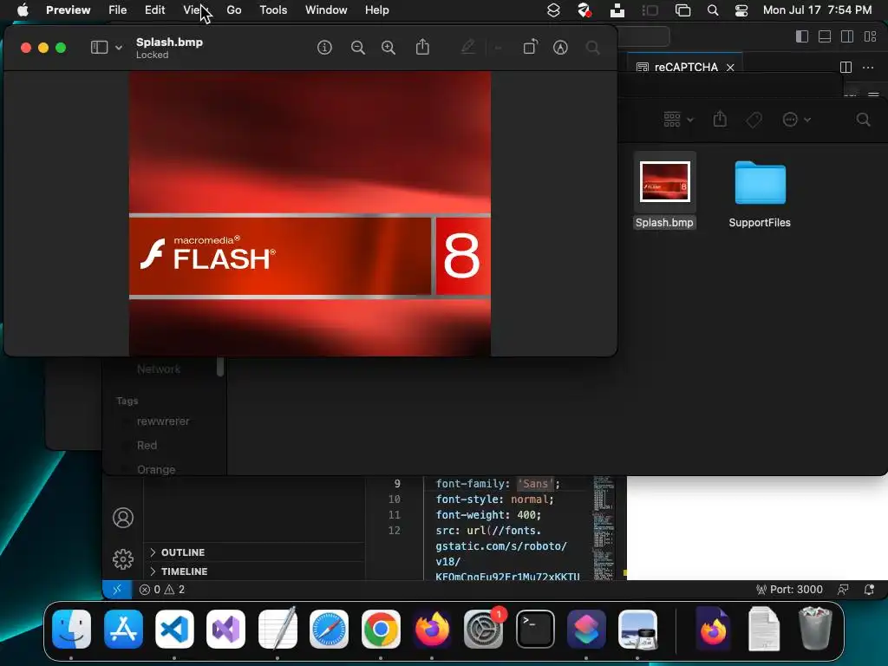Click Preview search magnifier icon
Viewport: 888px width, 666px height.
593,48
